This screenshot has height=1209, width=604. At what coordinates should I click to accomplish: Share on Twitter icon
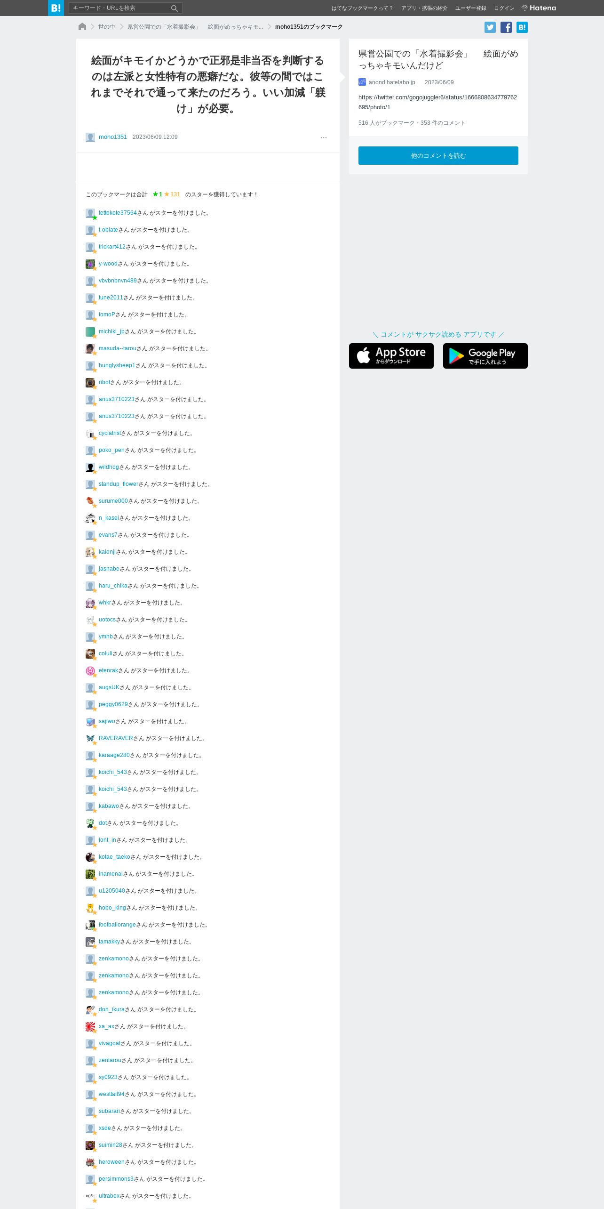[490, 27]
